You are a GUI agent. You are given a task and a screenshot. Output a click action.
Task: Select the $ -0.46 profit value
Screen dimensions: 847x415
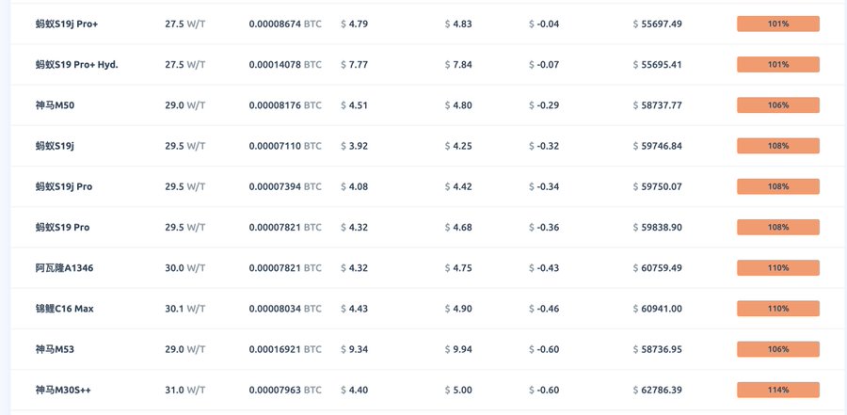pyautogui.click(x=544, y=309)
